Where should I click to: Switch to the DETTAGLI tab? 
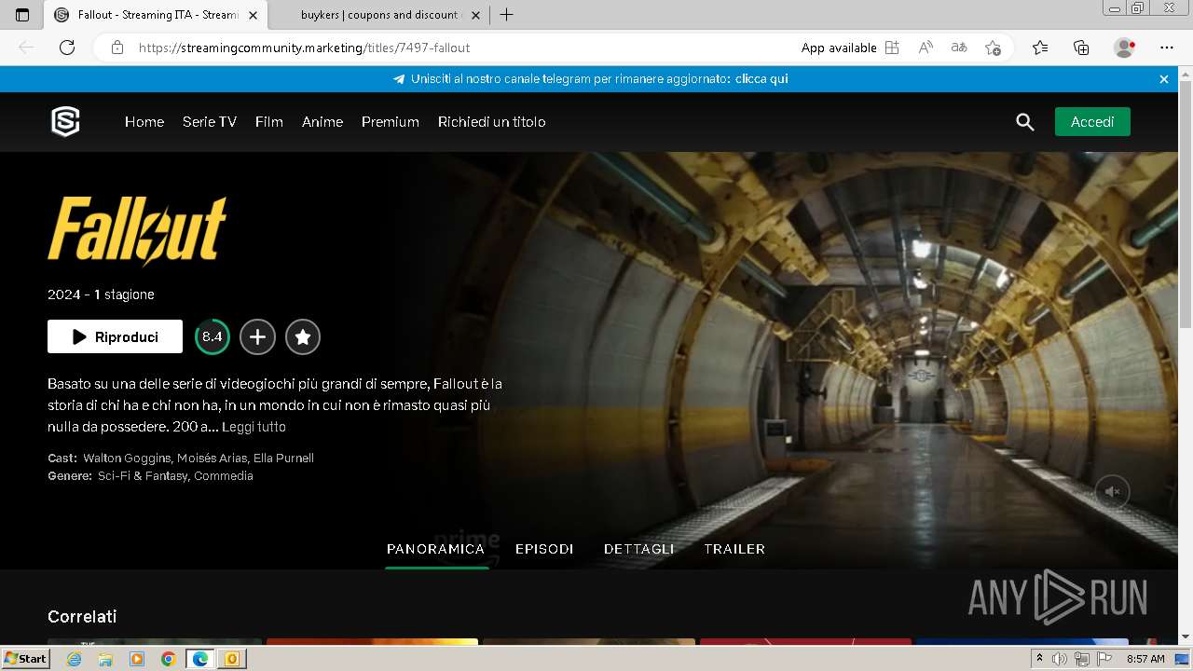coord(638,549)
